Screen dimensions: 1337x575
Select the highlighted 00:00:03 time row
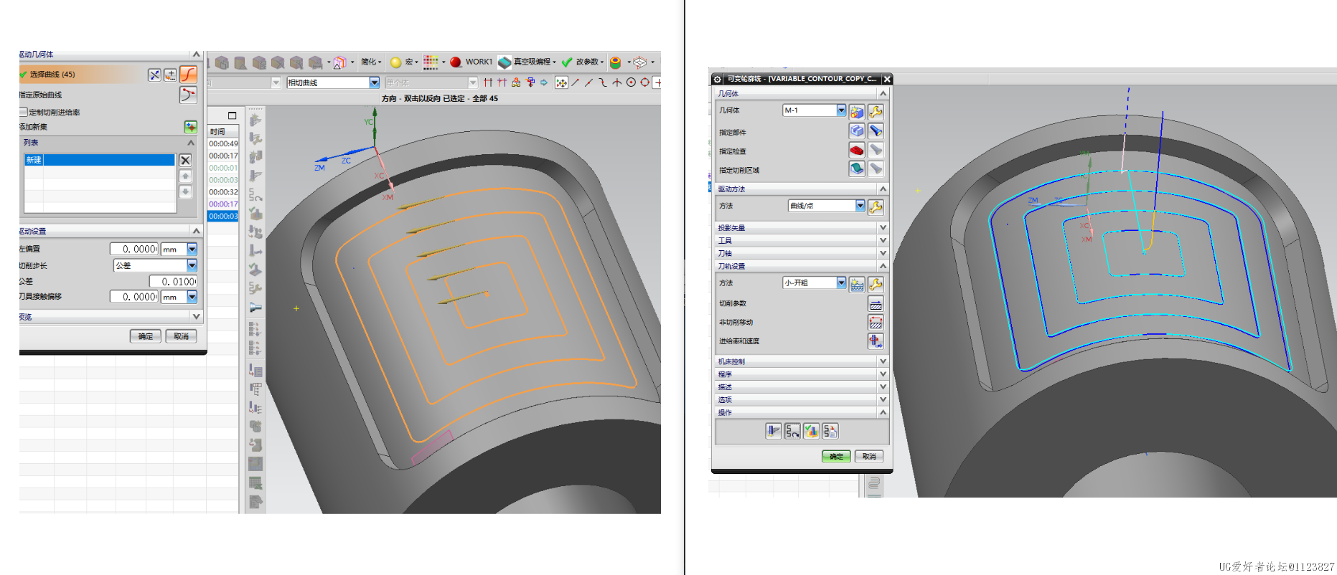[x=223, y=216]
